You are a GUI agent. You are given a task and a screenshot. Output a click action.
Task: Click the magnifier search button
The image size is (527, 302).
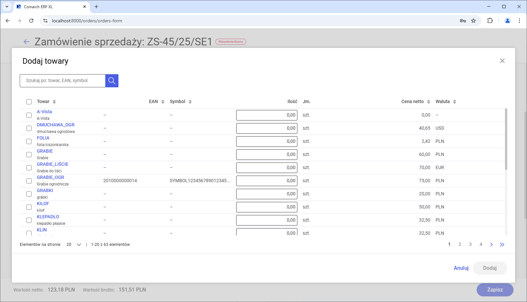pyautogui.click(x=112, y=81)
